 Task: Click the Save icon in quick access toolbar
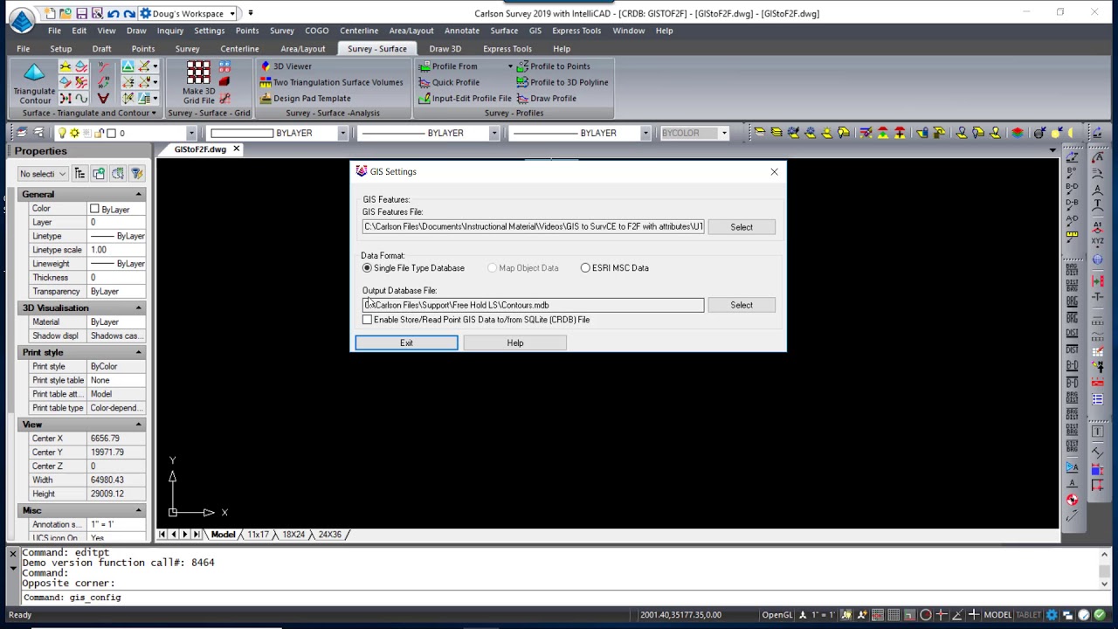[81, 13]
